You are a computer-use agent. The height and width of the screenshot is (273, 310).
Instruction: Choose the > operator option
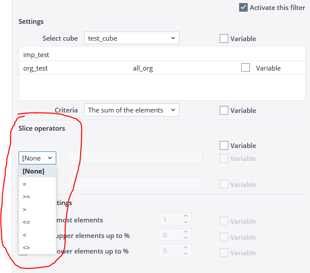pos(25,209)
